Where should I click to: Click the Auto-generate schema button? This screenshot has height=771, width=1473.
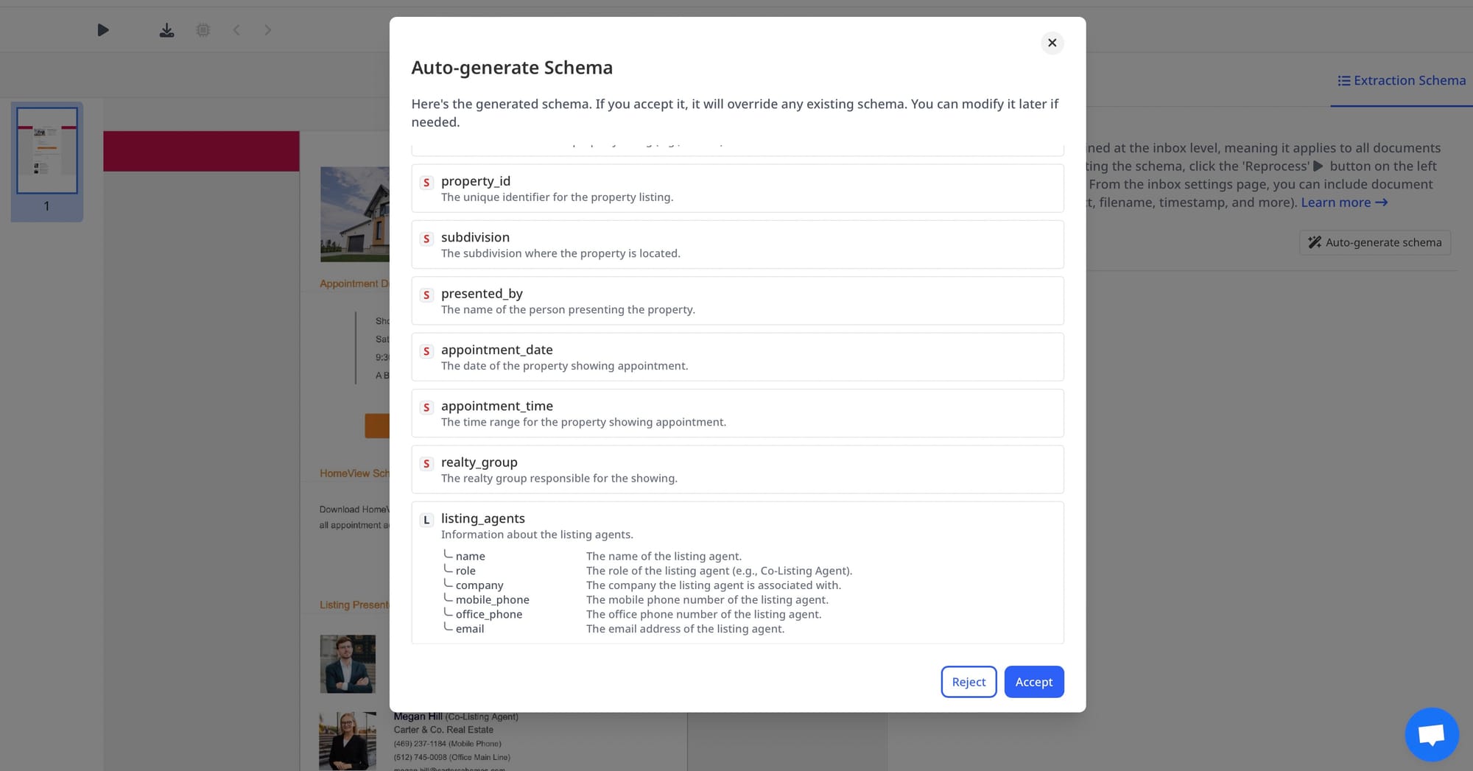click(1374, 242)
